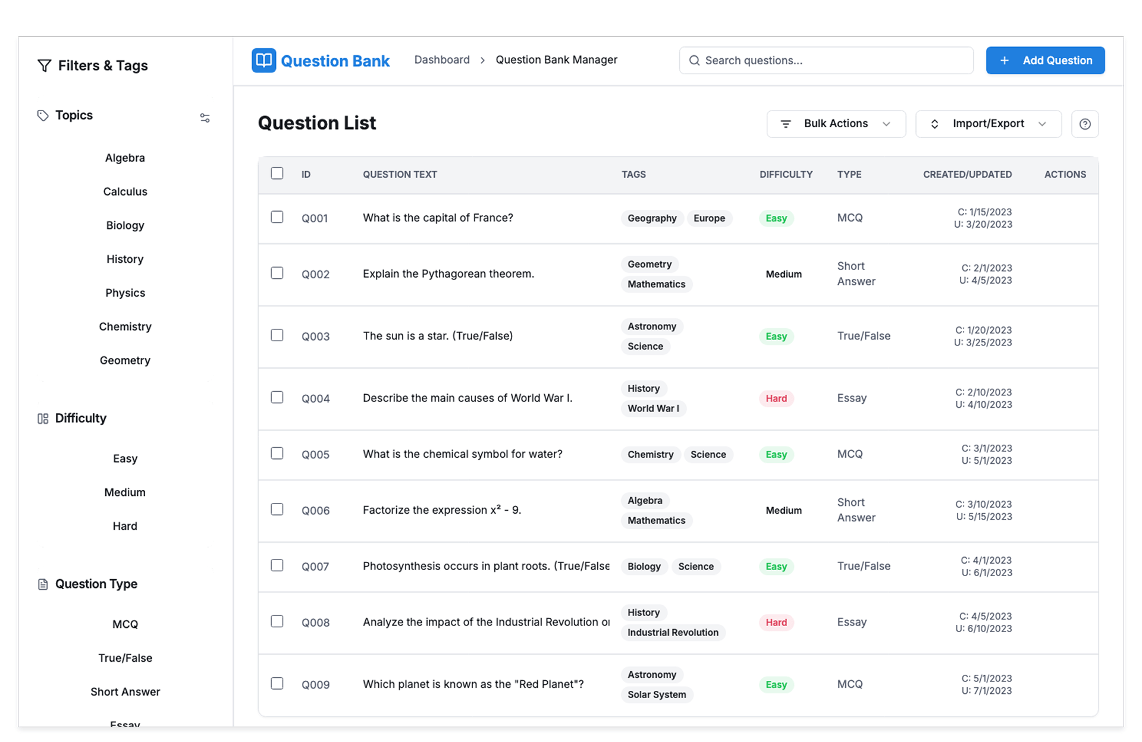Click the Topics settings sliders icon
The width and height of the screenshot is (1142, 742).
tap(205, 118)
